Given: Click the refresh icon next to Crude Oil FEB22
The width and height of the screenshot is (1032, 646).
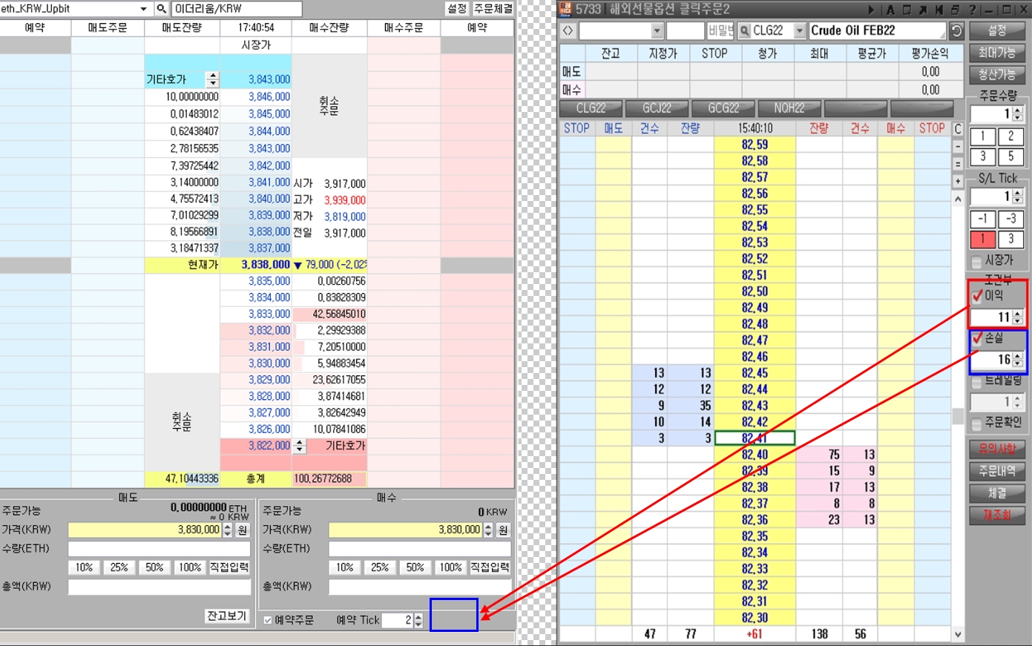Looking at the screenshot, I should (956, 30).
